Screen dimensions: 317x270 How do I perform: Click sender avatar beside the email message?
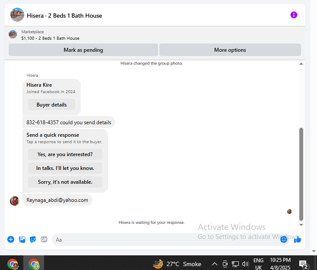tap(15, 201)
